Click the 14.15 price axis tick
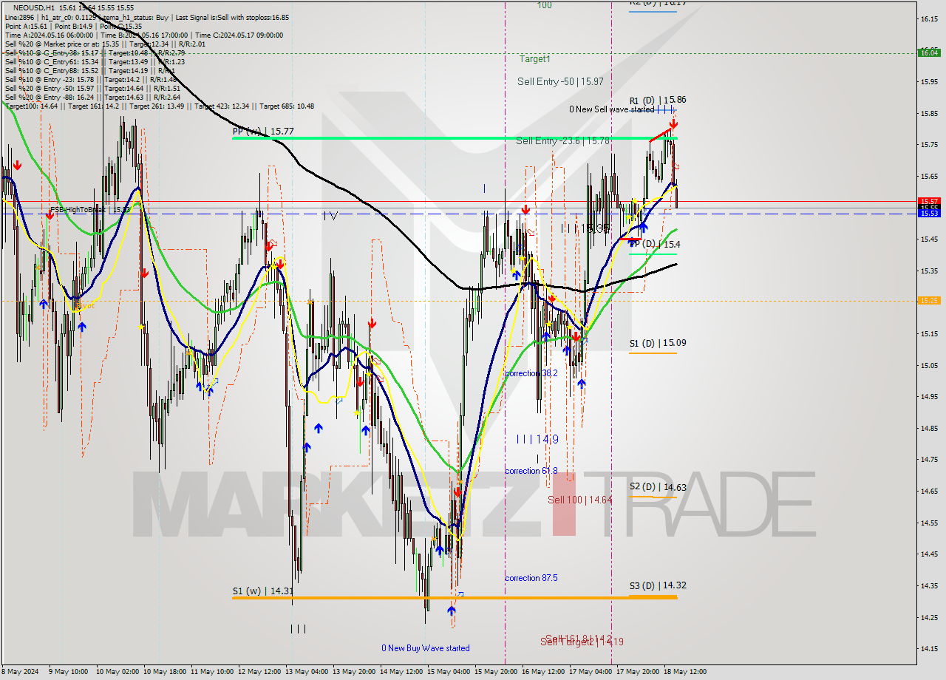Image resolution: width=946 pixels, height=680 pixels. click(928, 649)
